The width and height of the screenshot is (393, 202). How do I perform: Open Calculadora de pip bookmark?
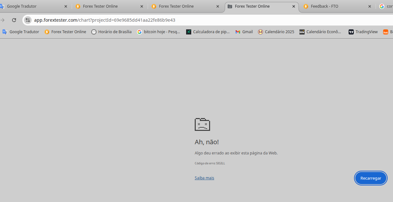[x=208, y=32]
